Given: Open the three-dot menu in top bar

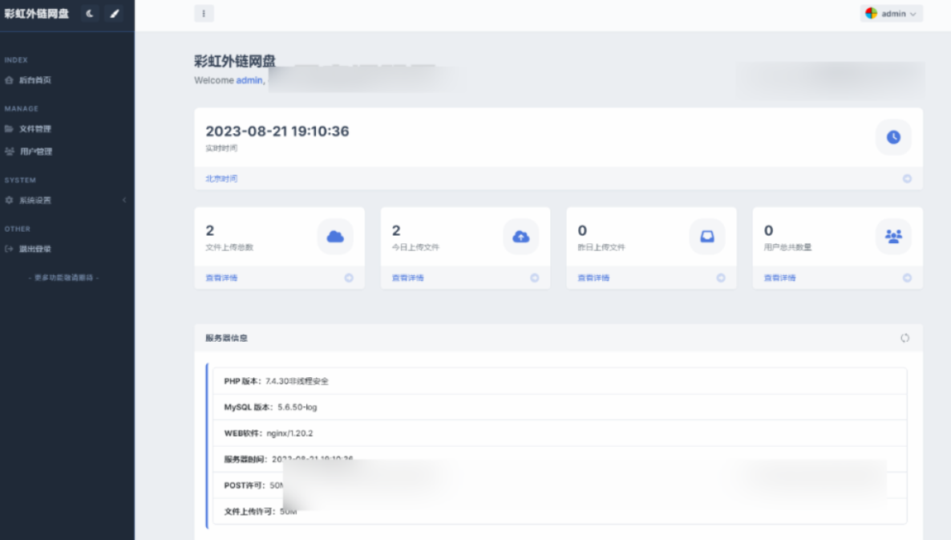Looking at the screenshot, I should (204, 14).
